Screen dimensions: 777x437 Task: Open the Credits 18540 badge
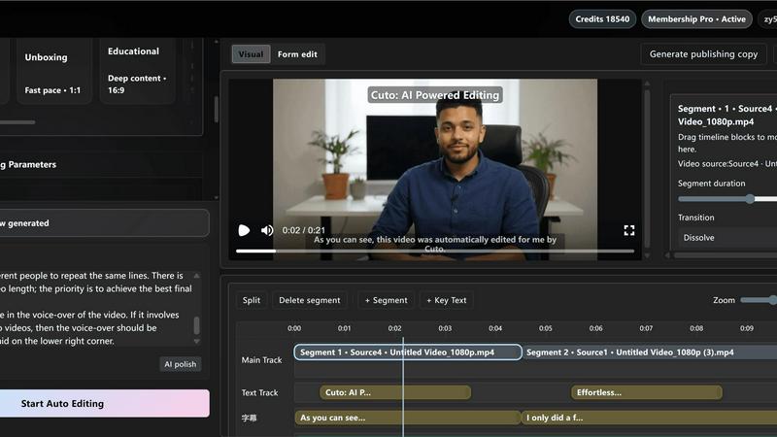point(602,19)
